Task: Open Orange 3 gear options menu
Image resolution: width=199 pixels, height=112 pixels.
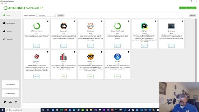Action: (x=102, y=52)
